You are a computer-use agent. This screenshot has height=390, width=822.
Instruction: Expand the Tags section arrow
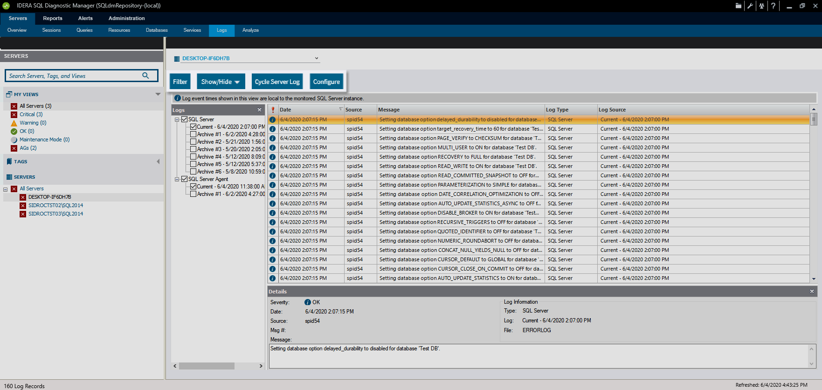click(158, 161)
